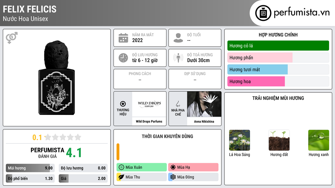Click the nose icon above Nhà pha chế
This screenshot has height=188, width=335.
[x=178, y=104]
